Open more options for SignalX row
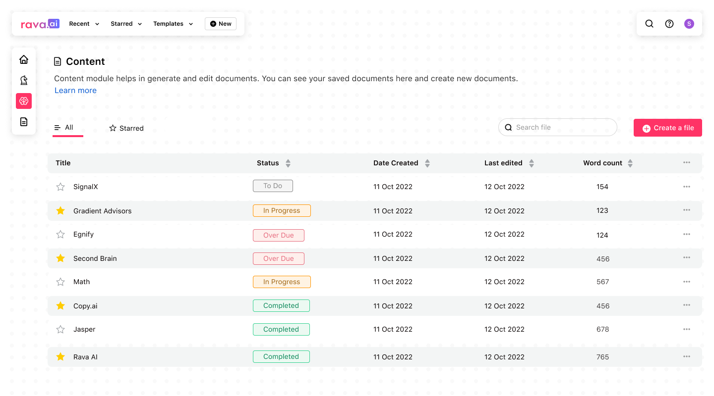Viewport: 714px width, 396px height. [687, 187]
